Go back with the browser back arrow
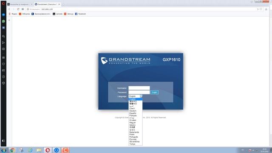272x153 pixels. [x=9, y=9]
